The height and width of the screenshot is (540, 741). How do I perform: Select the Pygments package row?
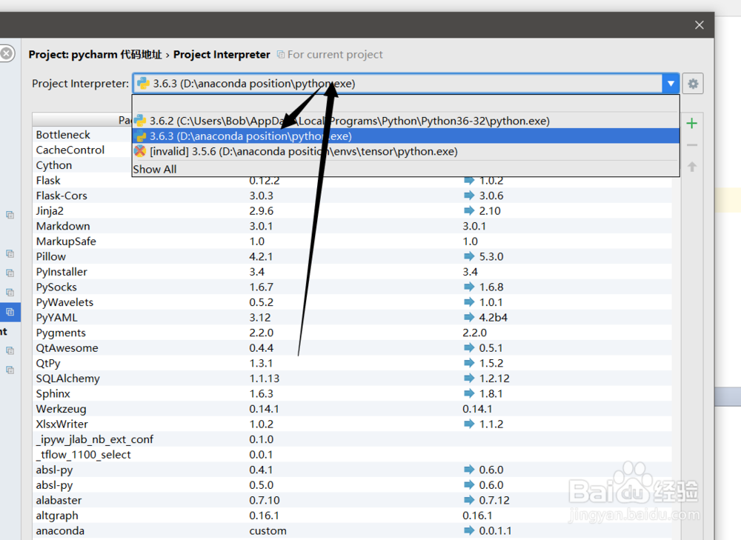pos(352,333)
